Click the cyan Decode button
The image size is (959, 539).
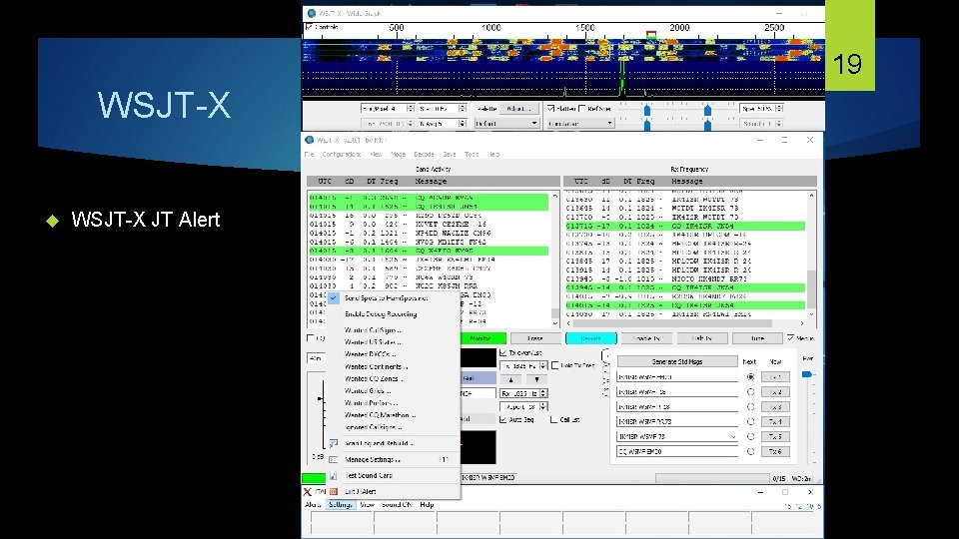pyautogui.click(x=590, y=338)
